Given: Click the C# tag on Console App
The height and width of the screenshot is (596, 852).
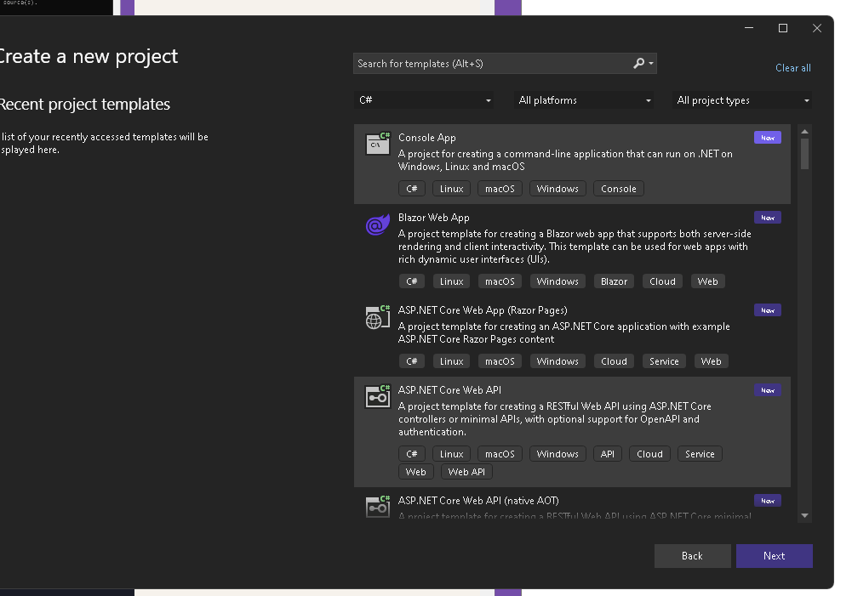Looking at the screenshot, I should coord(412,189).
